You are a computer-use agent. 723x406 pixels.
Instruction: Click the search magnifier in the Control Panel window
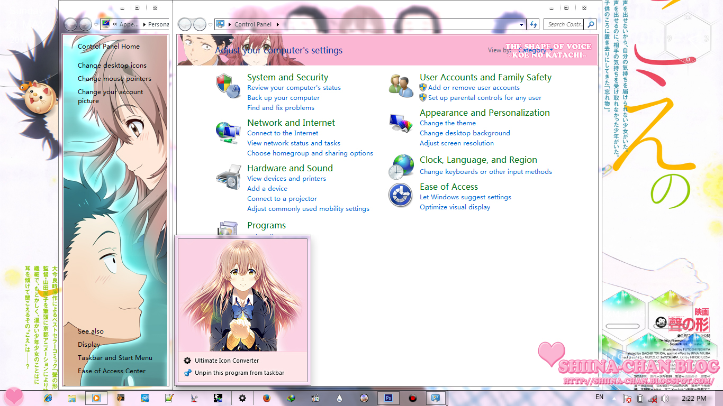[x=591, y=24]
